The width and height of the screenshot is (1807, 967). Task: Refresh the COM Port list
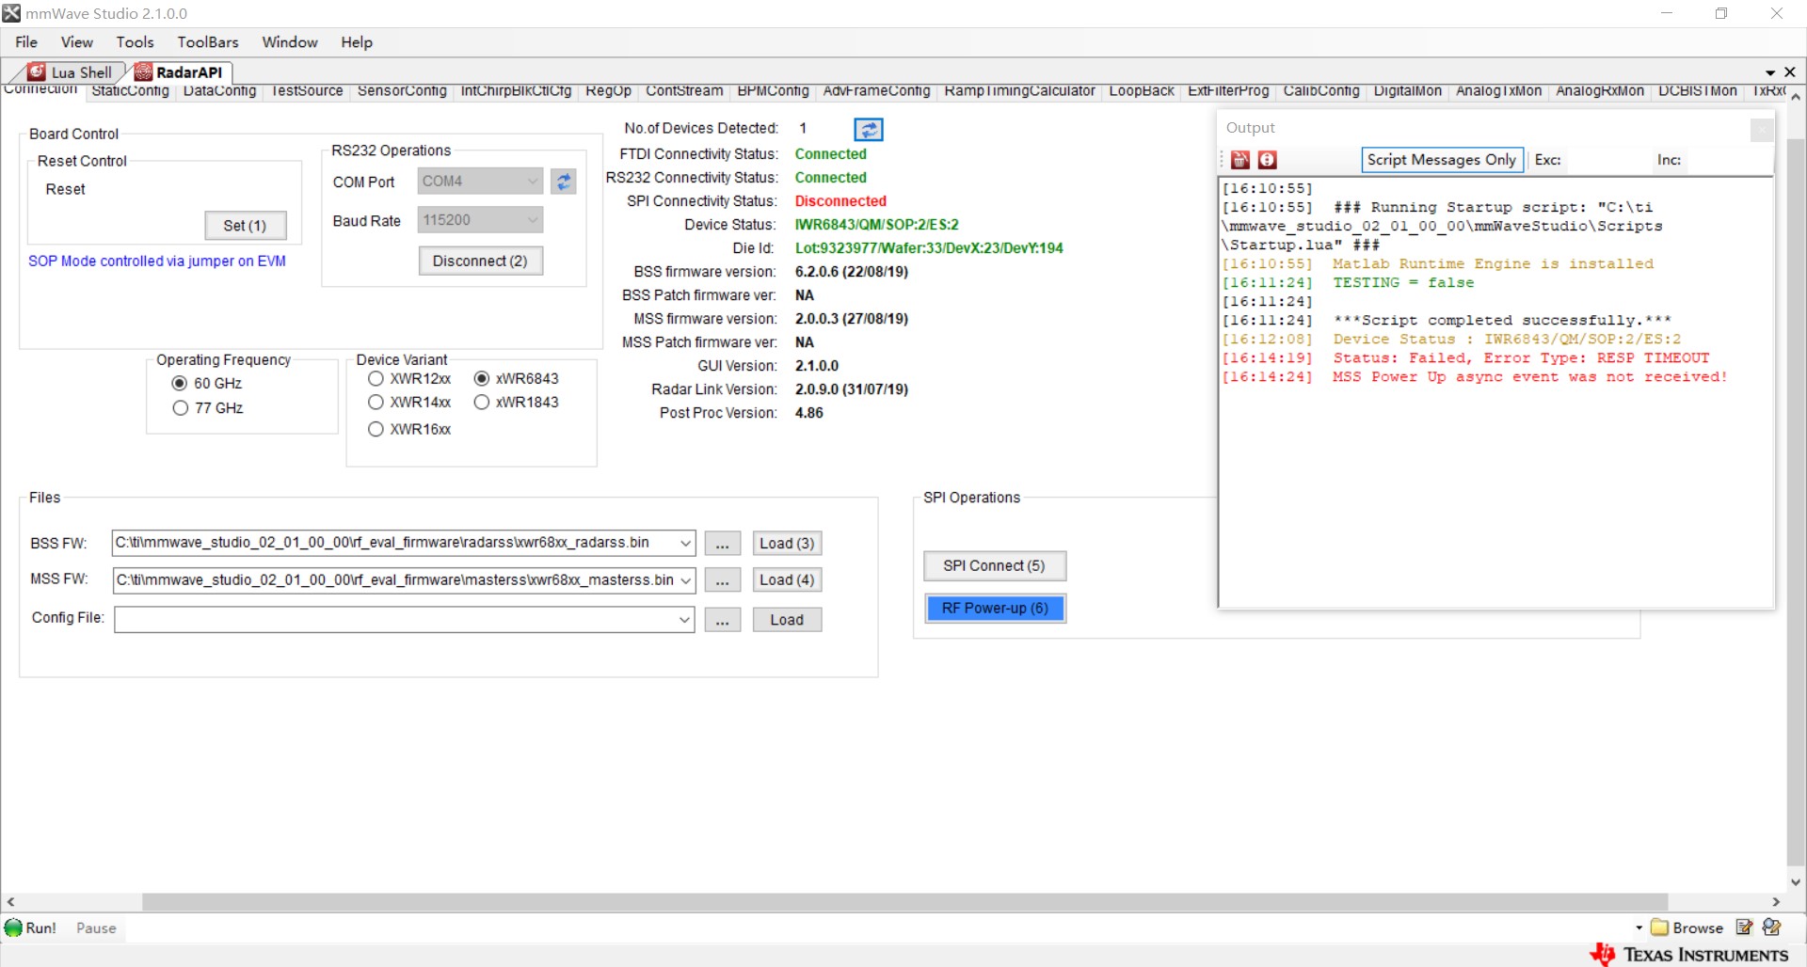tap(564, 182)
